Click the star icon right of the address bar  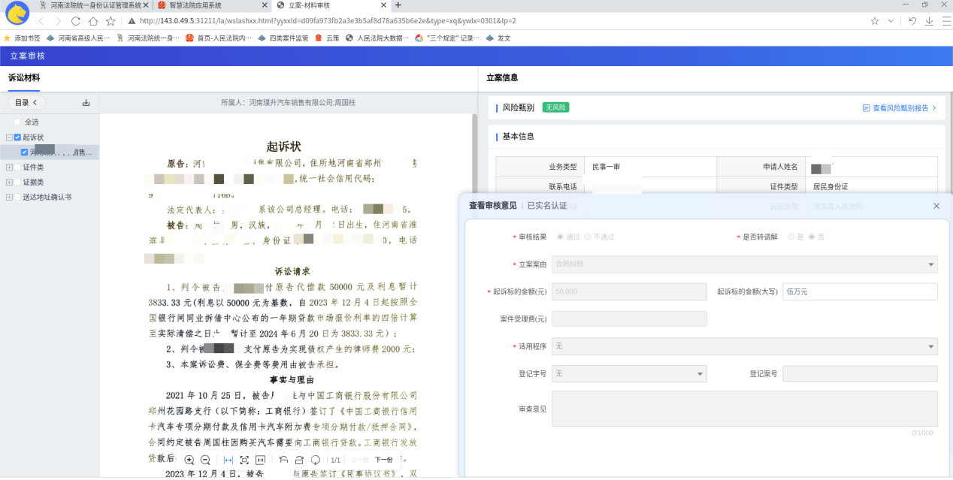(x=875, y=21)
